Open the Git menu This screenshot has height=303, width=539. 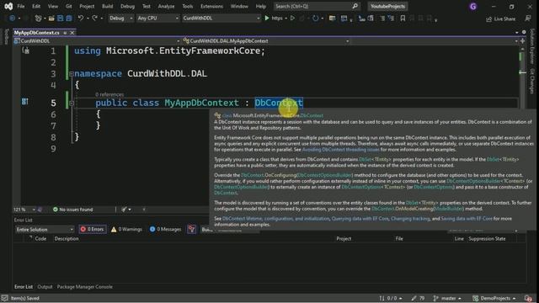69,6
